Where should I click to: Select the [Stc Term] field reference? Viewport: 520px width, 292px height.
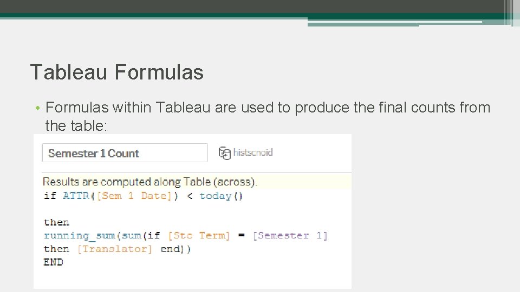199,236
